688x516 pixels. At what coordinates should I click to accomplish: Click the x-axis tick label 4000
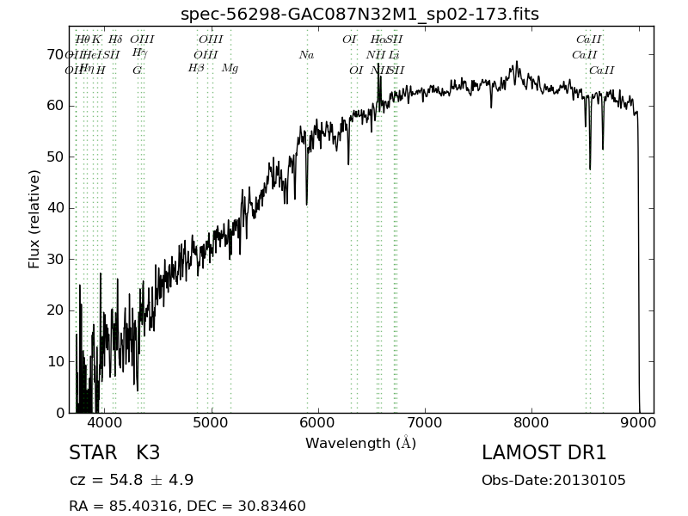point(104,423)
